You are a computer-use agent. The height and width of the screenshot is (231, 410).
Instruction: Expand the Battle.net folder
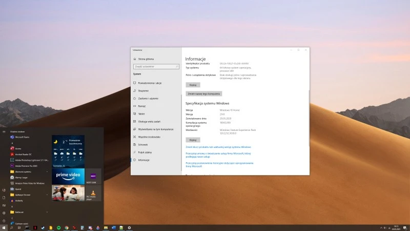(x=29, y=212)
